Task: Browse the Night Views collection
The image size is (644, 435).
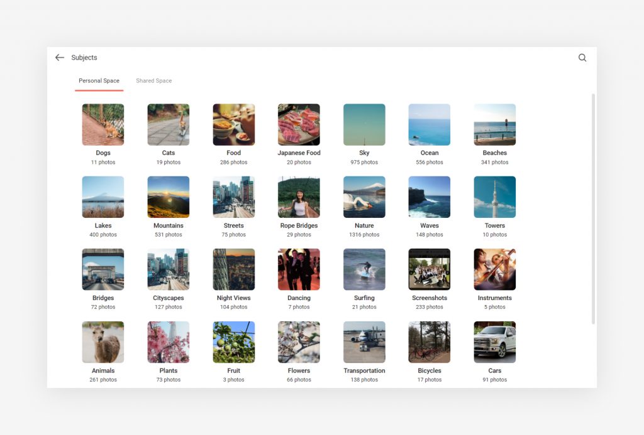Action: 233,269
